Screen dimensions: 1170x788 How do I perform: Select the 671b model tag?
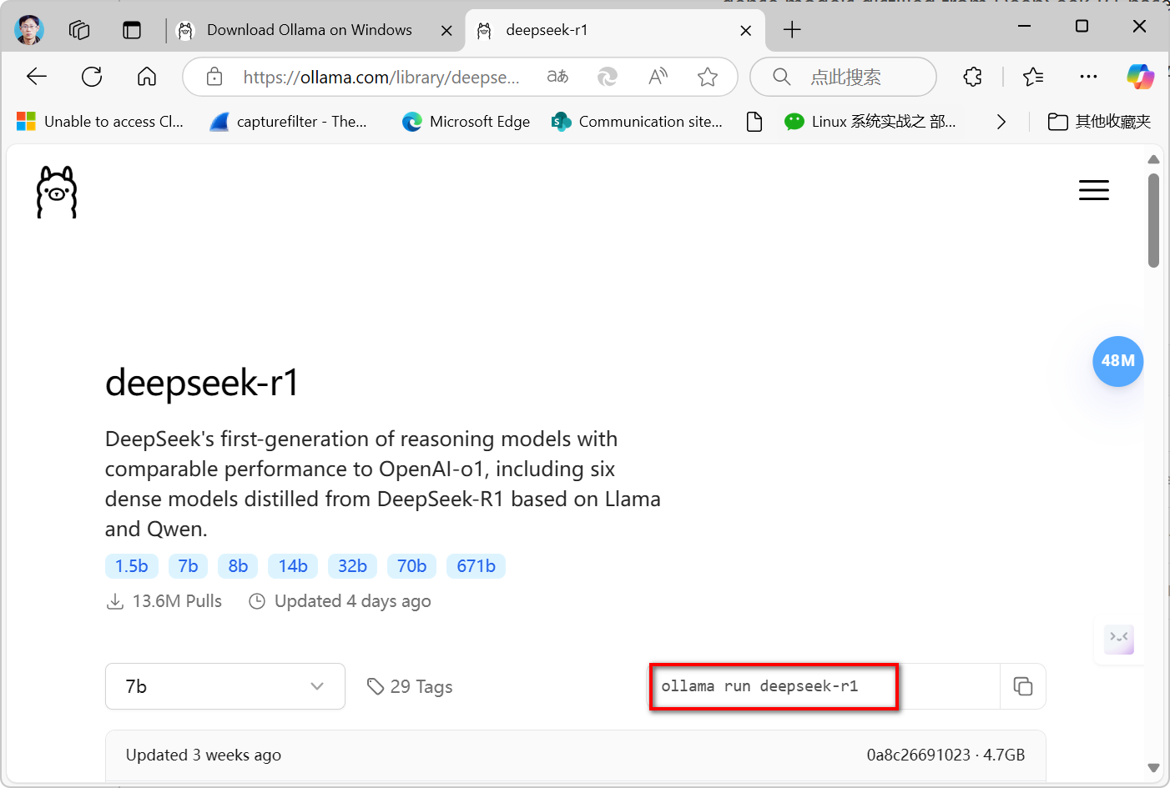click(476, 566)
